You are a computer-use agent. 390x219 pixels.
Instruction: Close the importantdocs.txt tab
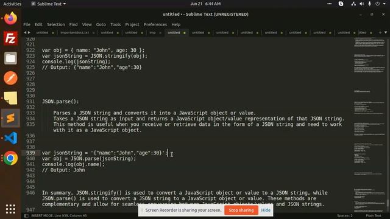(x=93, y=33)
